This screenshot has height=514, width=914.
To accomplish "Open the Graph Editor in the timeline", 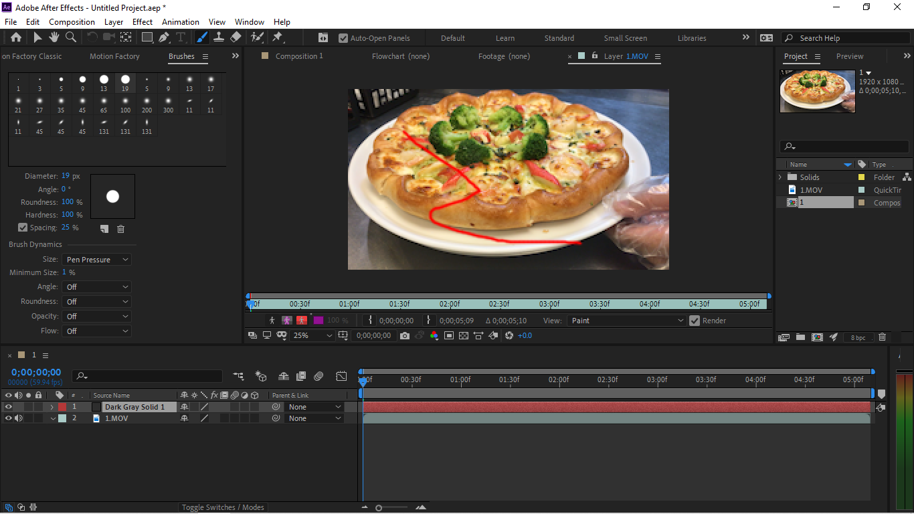I will [x=341, y=376].
